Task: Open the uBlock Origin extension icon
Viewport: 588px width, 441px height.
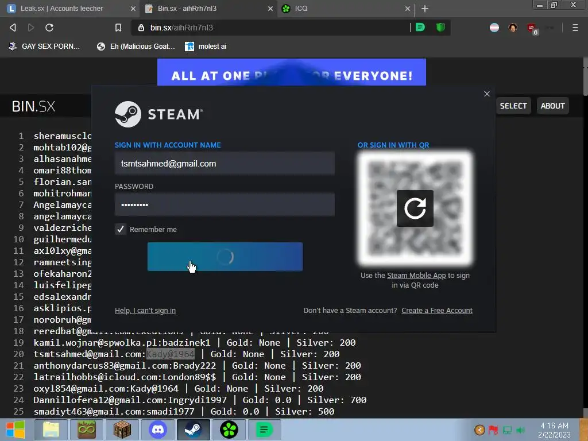Action: pyautogui.click(x=532, y=28)
